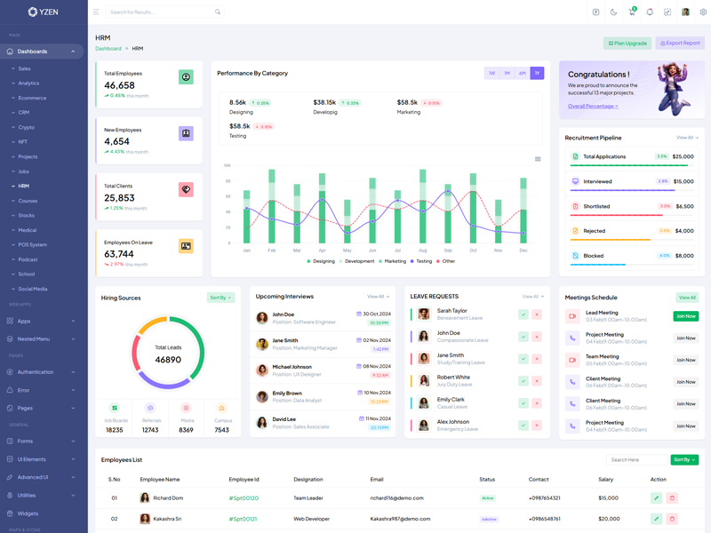Viewport: 711px width, 533px height.
Task: Open the settings gear in top bar
Action: pos(703,12)
